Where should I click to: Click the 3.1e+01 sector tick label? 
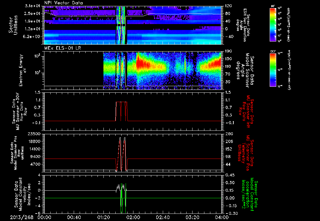click(x=32, y=6)
